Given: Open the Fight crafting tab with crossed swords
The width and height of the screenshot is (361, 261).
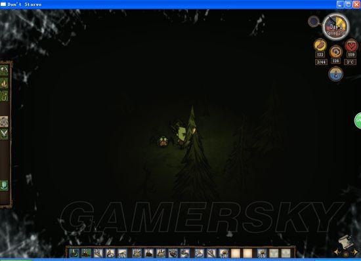Looking at the screenshot, I should (x=4, y=134).
